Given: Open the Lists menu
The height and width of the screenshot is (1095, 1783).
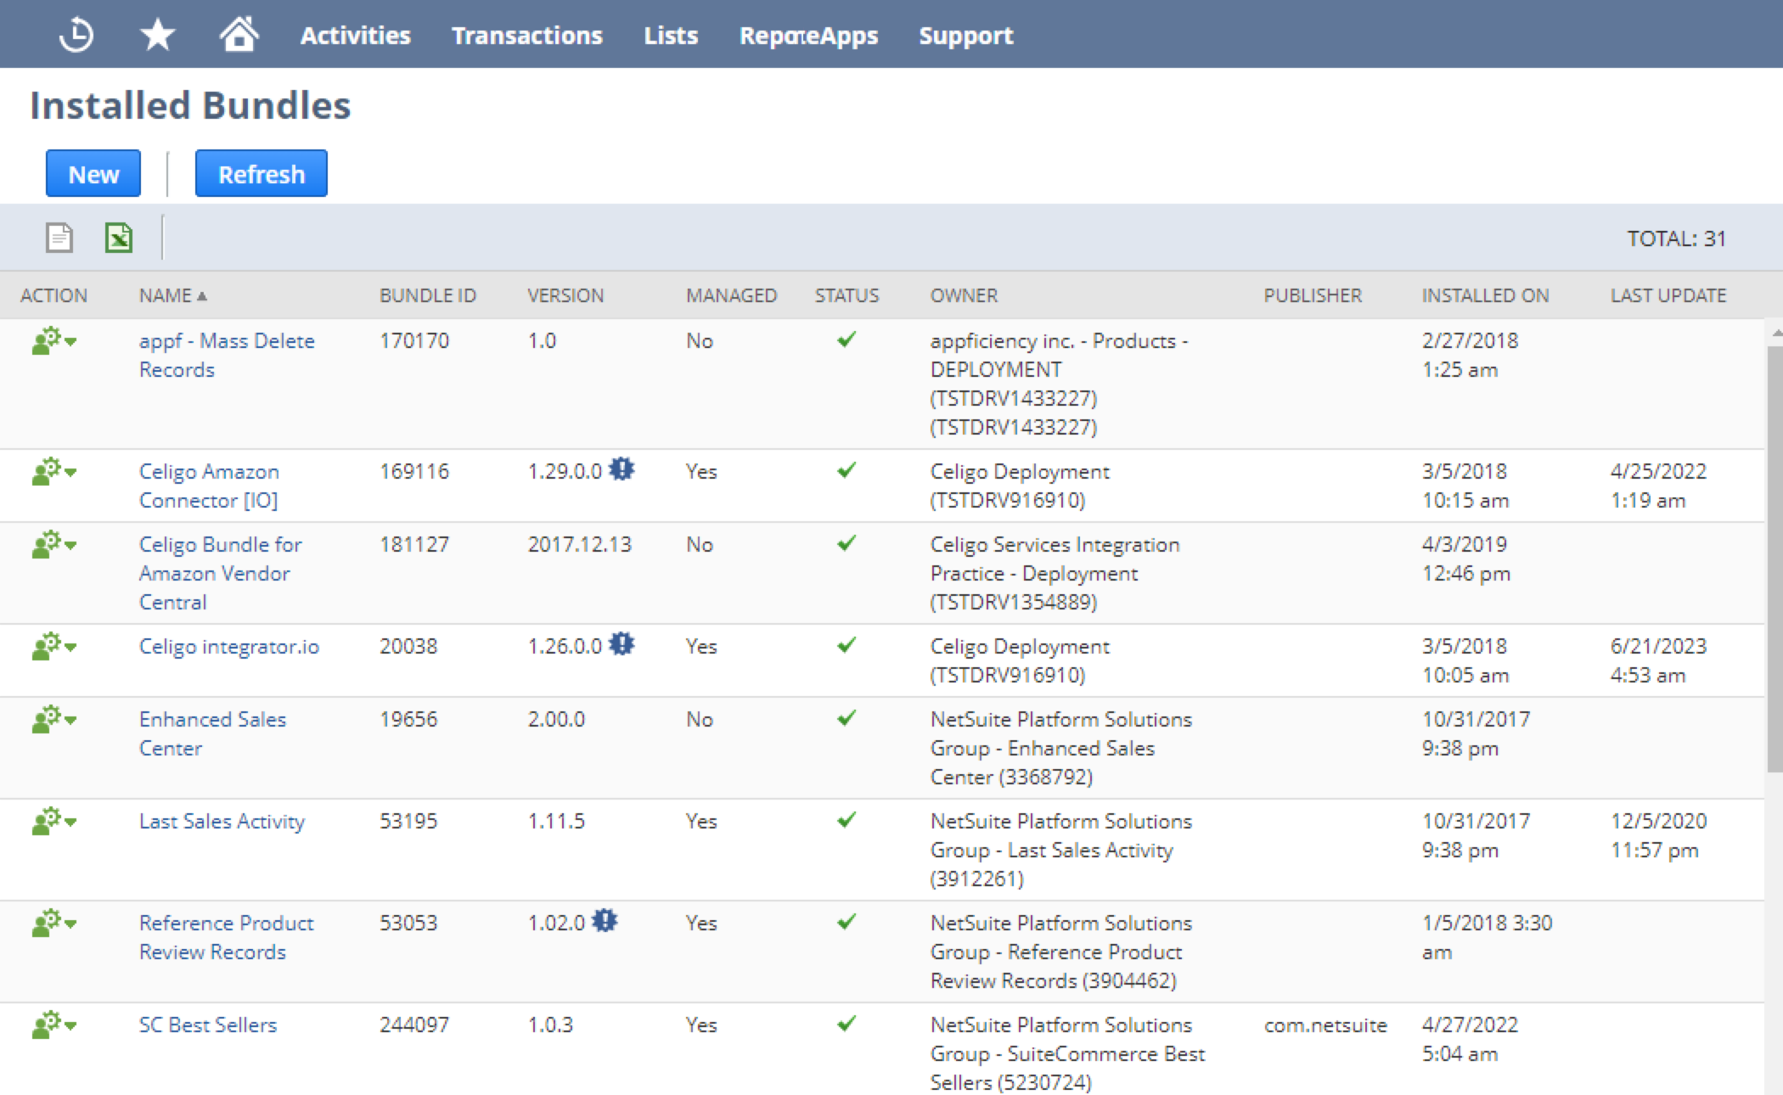Looking at the screenshot, I should pos(671,36).
